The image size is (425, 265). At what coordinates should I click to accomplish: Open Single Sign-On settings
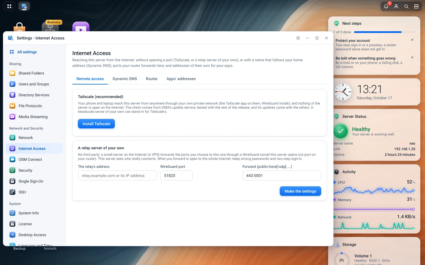click(x=34, y=181)
